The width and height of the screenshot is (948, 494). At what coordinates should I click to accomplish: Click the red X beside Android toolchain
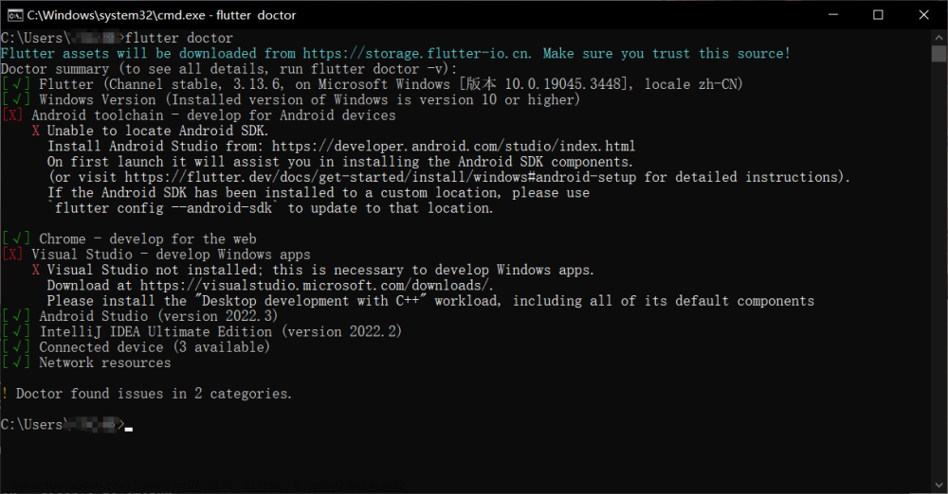tap(12, 115)
